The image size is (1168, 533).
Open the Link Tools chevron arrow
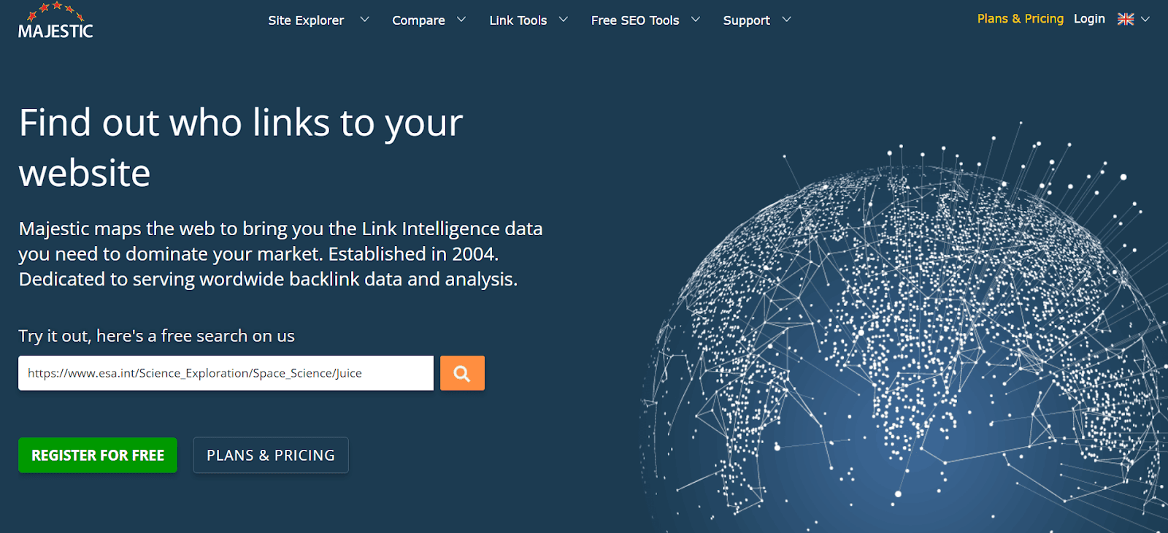pos(563,20)
